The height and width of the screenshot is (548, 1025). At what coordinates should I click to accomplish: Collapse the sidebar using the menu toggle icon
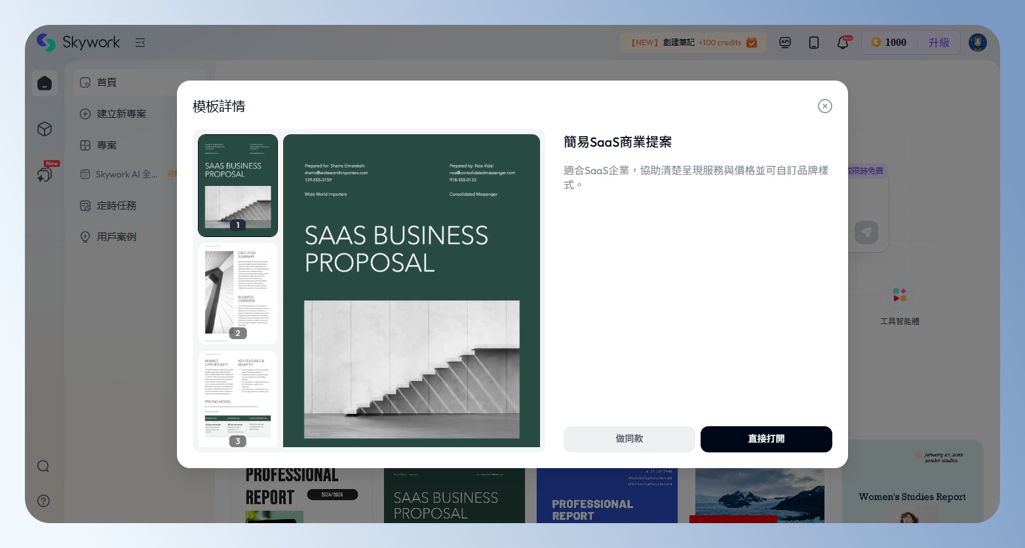pos(140,43)
